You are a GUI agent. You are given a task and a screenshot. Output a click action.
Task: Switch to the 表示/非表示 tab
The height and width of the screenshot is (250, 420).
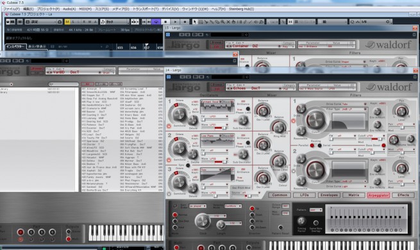(x=37, y=47)
